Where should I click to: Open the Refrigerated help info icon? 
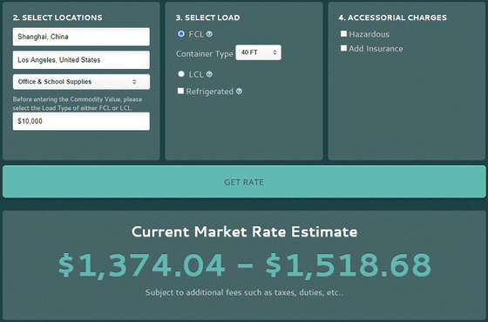[x=239, y=92]
